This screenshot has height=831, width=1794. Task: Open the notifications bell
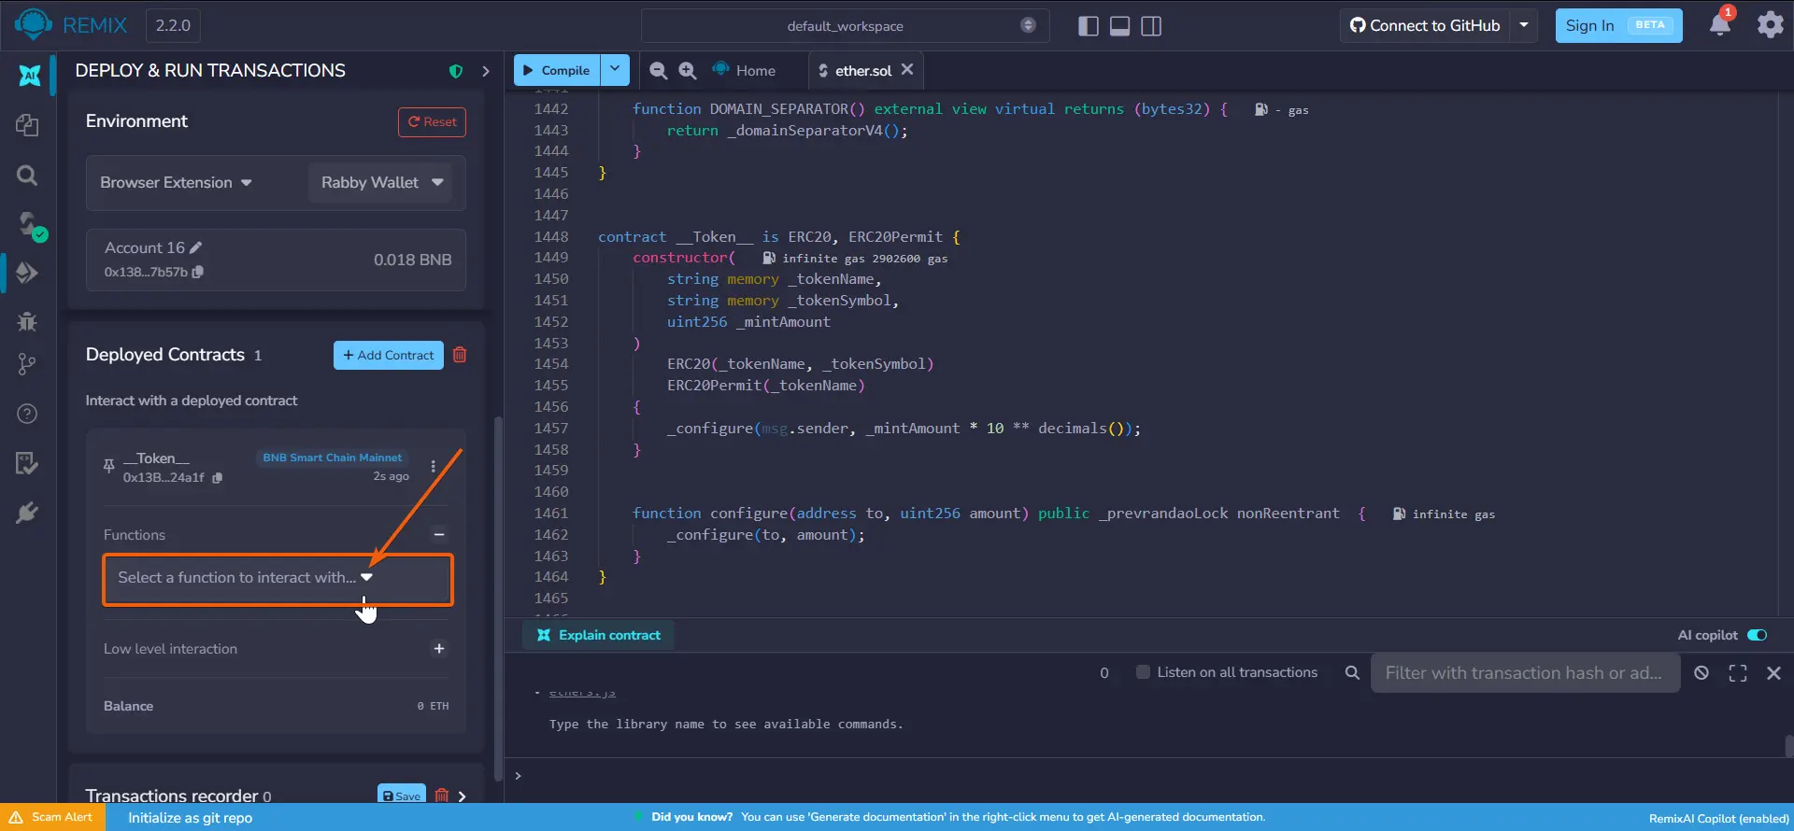[x=1720, y=24]
